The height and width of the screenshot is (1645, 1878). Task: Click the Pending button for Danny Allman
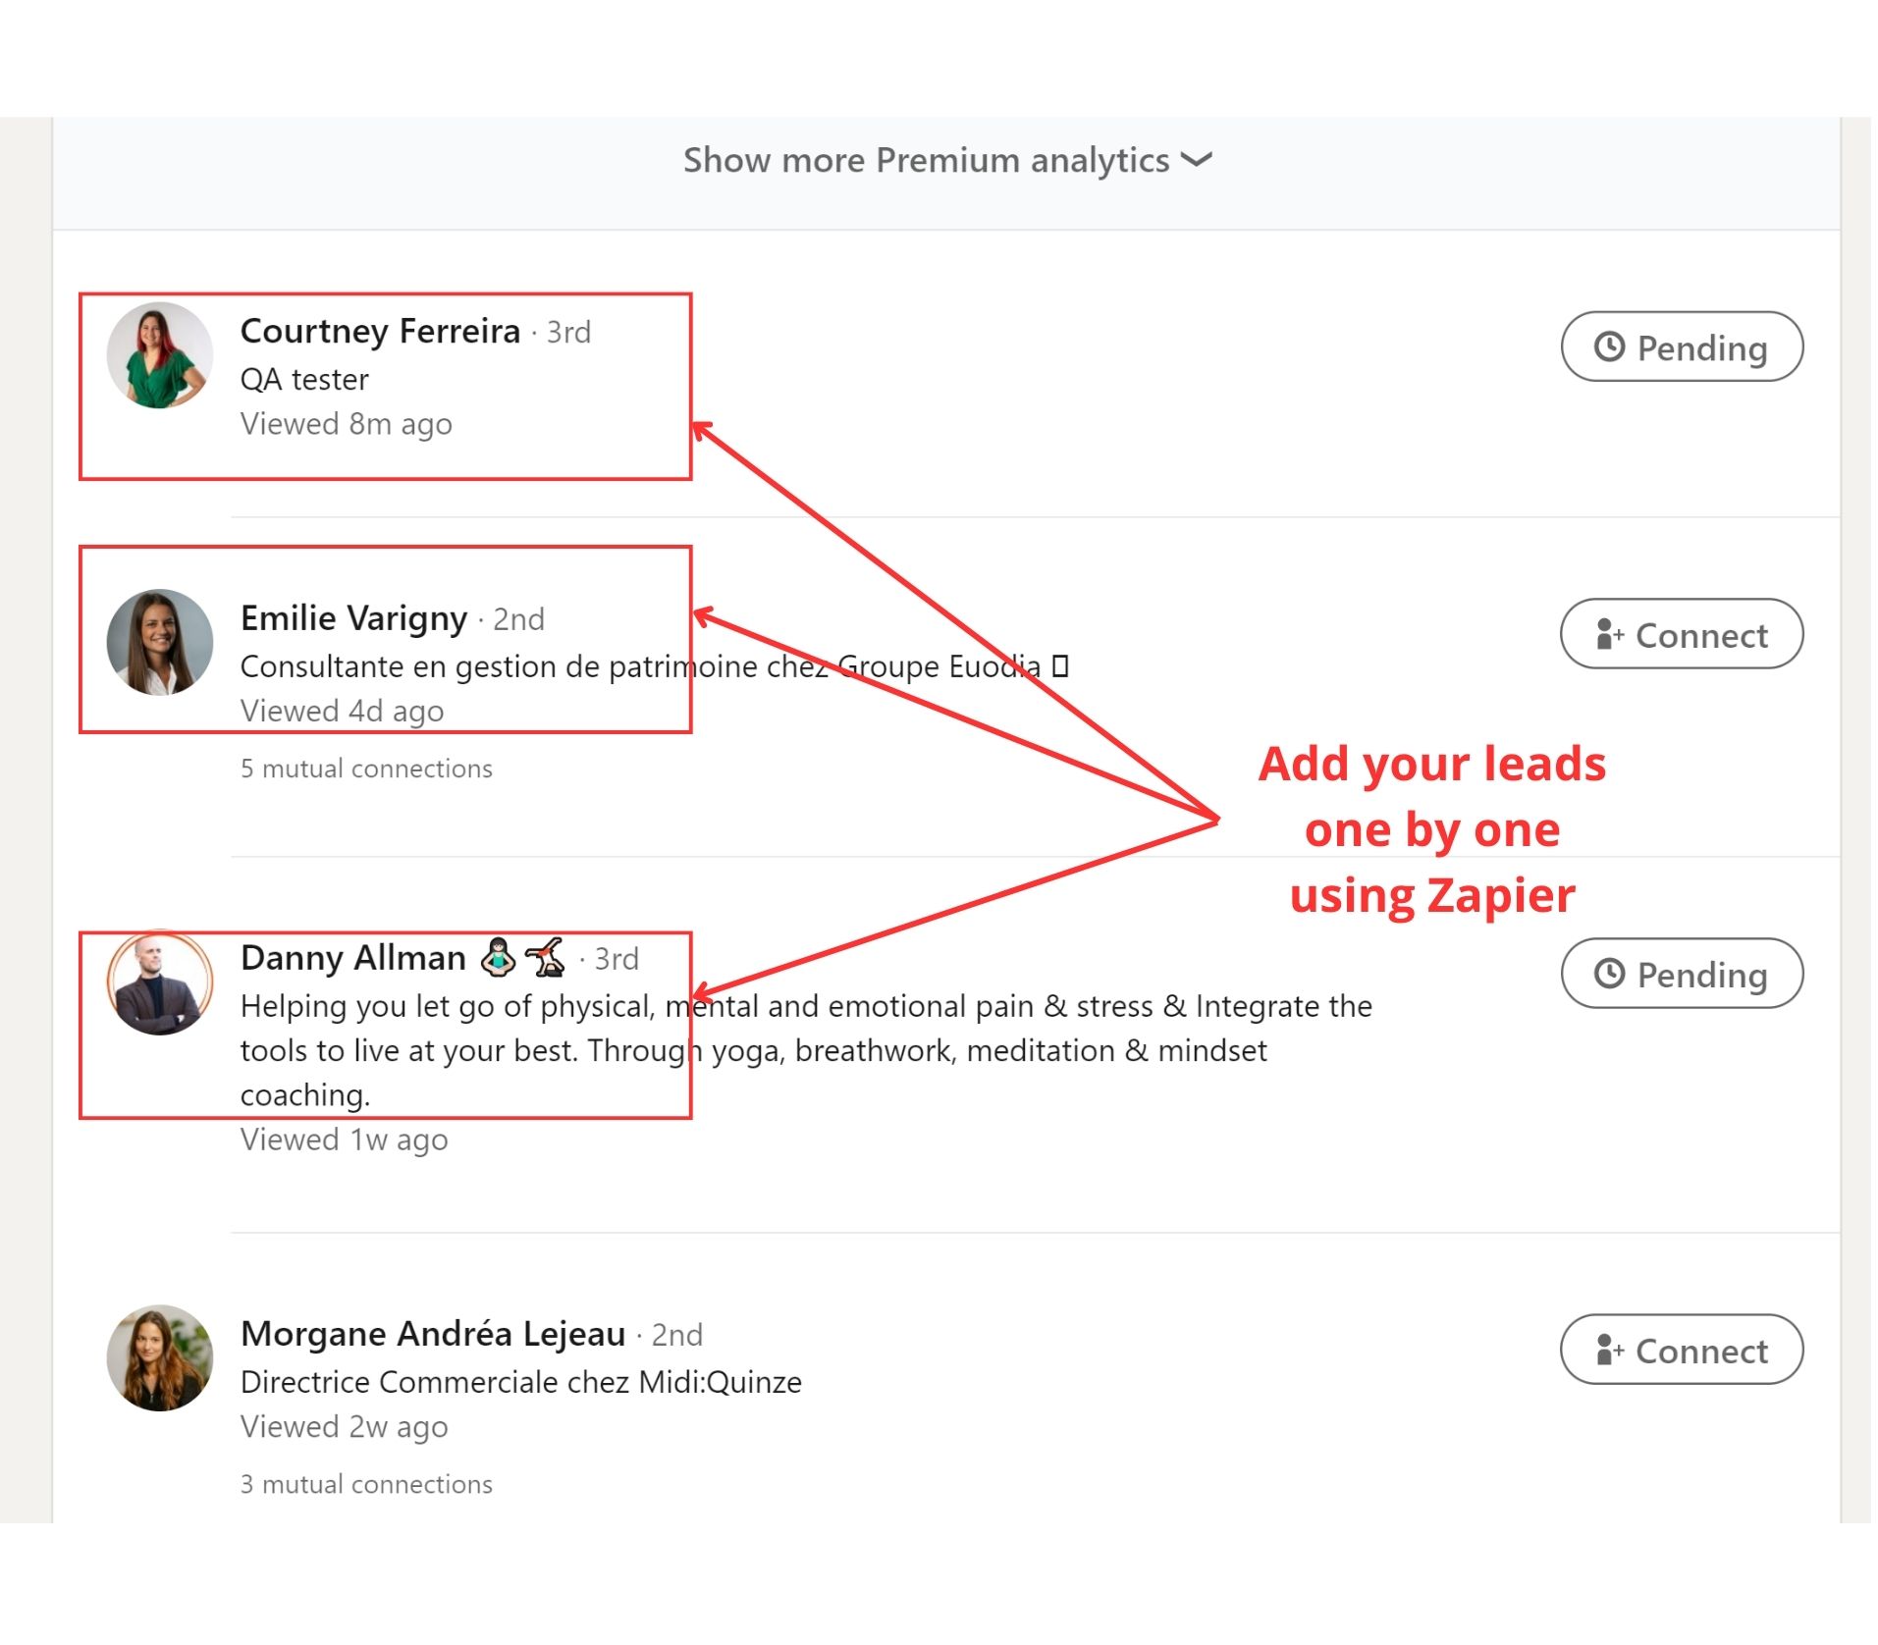tap(1681, 975)
